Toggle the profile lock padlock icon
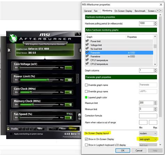The width and height of the screenshot is (165, 155). point(8,129)
